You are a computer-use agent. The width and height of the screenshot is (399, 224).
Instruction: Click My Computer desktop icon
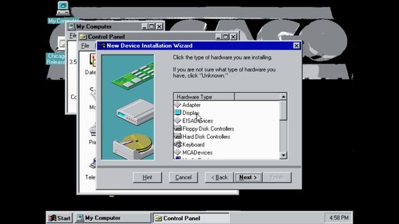tap(63, 8)
